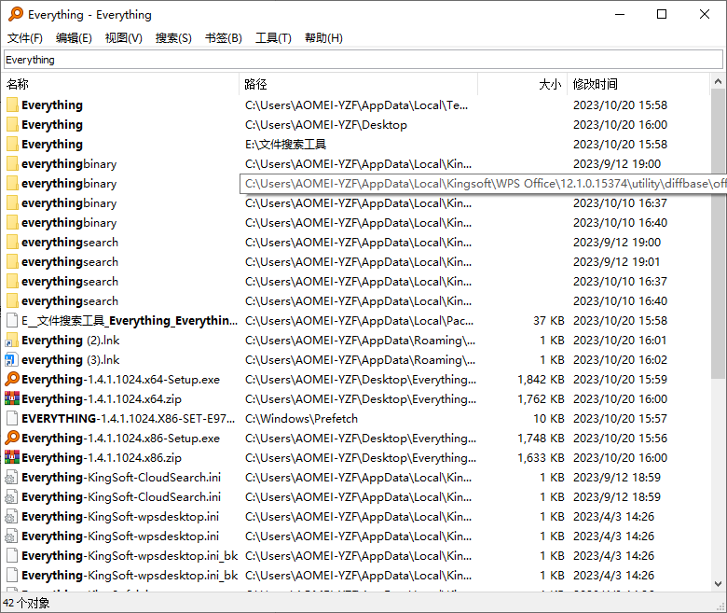Open the 书签(B) menu

coord(224,38)
